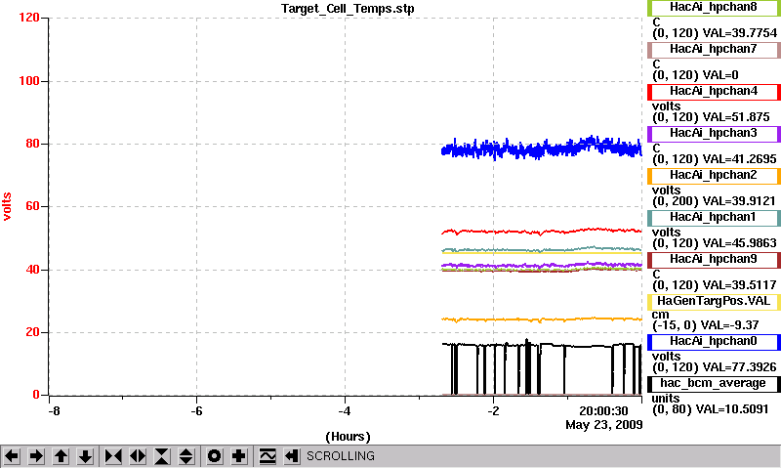Pan the plot left with the left-arrow button
The width and height of the screenshot is (781, 468).
12,456
